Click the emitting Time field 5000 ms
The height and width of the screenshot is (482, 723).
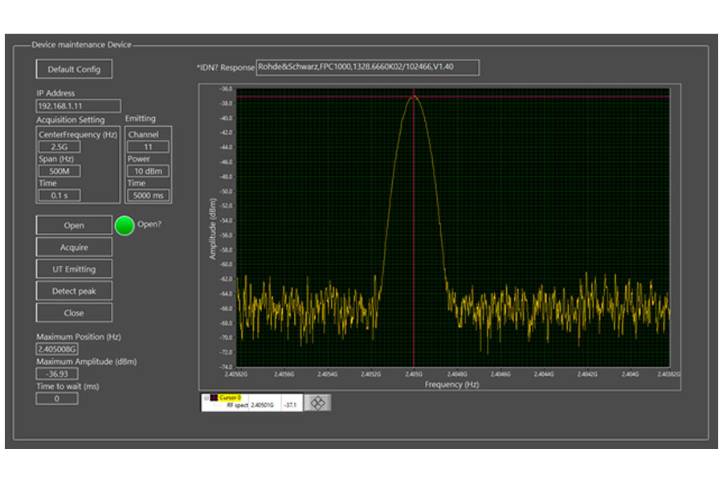(x=148, y=195)
